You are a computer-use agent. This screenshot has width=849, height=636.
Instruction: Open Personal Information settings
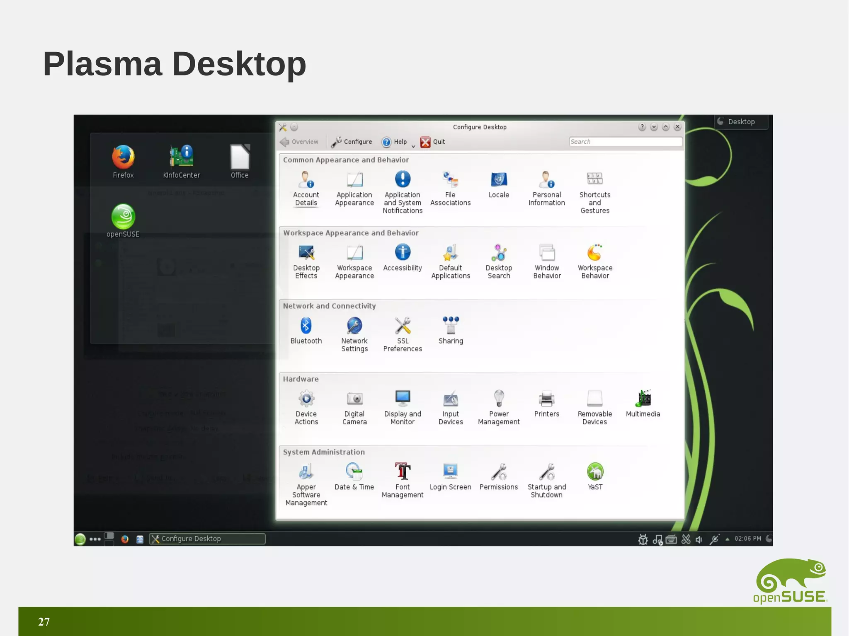coord(547,189)
